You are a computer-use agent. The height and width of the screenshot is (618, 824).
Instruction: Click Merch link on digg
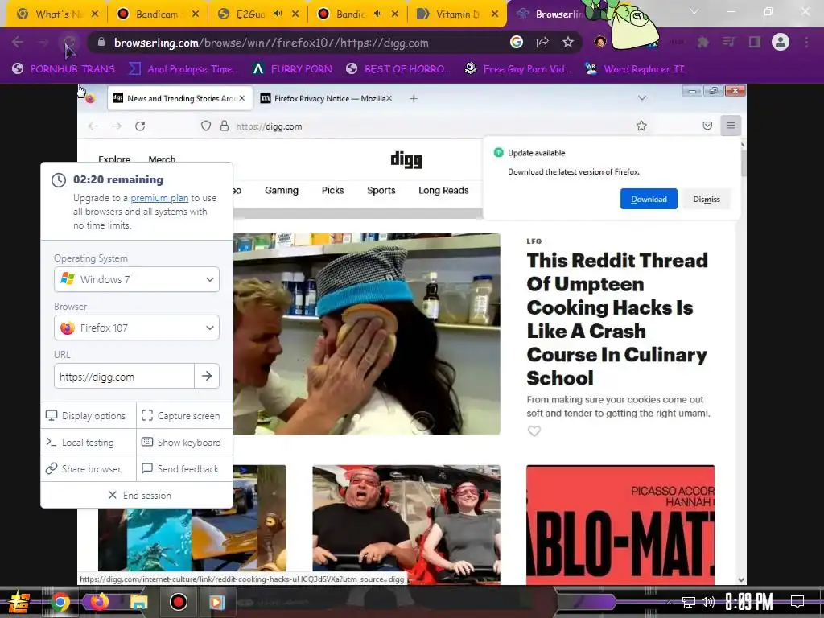162,159
